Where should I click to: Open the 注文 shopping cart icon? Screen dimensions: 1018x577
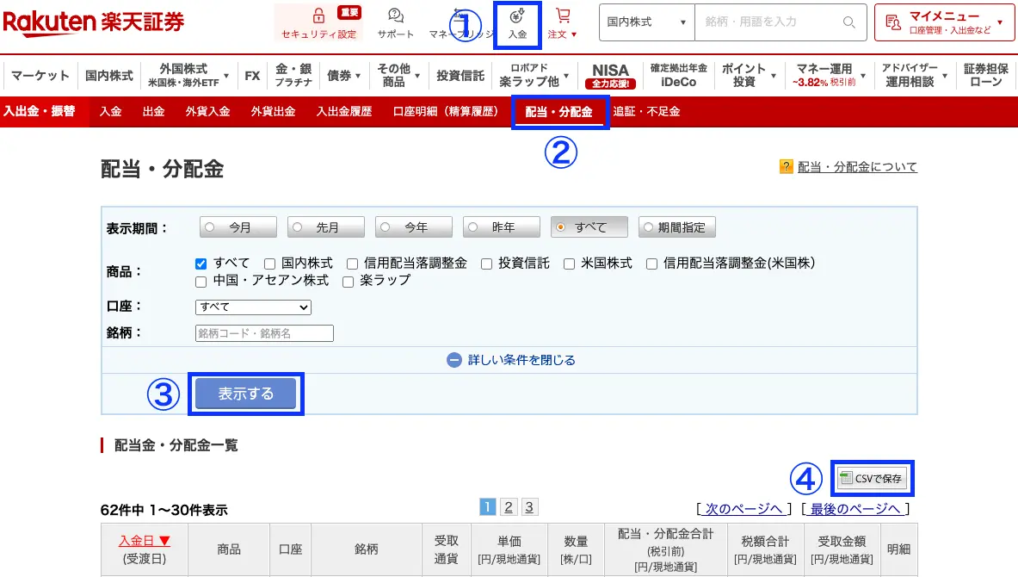coord(563,16)
